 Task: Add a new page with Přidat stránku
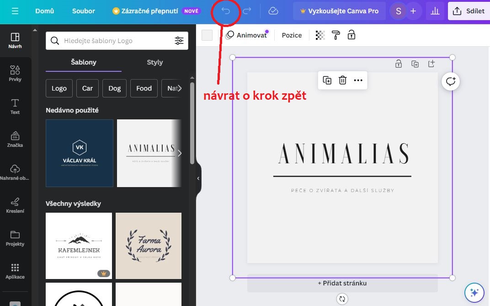(342, 283)
